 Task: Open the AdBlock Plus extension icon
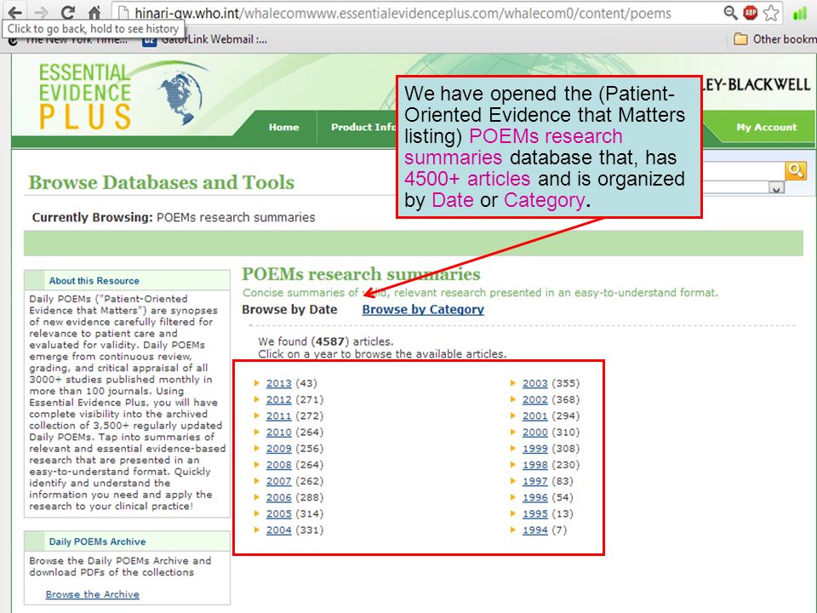tap(751, 13)
